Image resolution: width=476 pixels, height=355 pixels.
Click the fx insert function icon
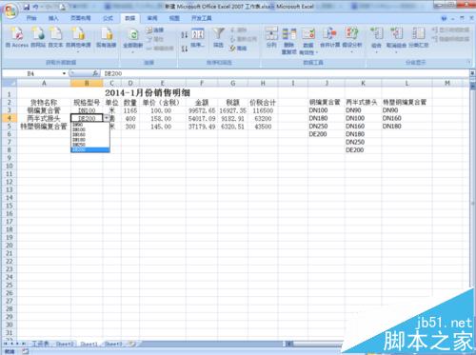[x=94, y=73]
